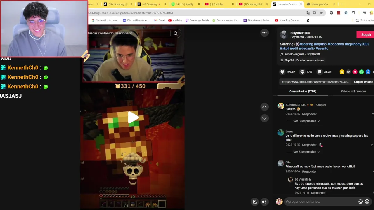The width and height of the screenshot is (374, 210).
Task: Click the floating player icon near volume
Action: coord(255,202)
